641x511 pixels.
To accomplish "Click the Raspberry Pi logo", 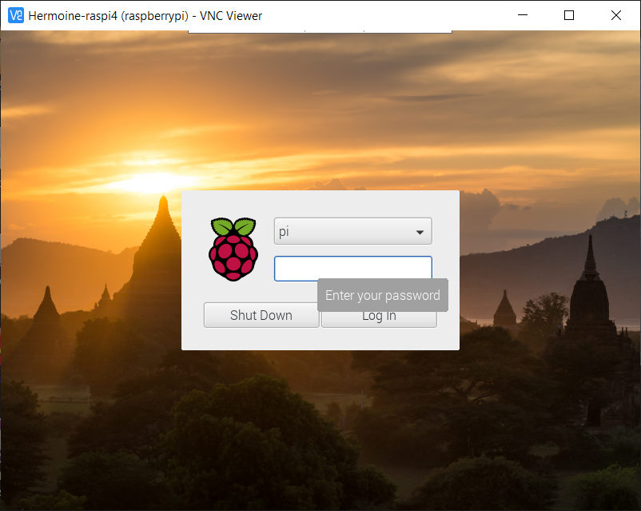I will [x=233, y=249].
